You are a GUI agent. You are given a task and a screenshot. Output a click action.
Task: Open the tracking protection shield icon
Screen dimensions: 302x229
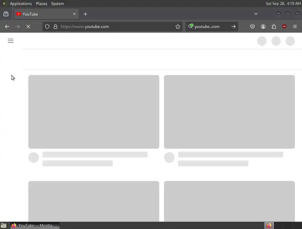(47, 26)
